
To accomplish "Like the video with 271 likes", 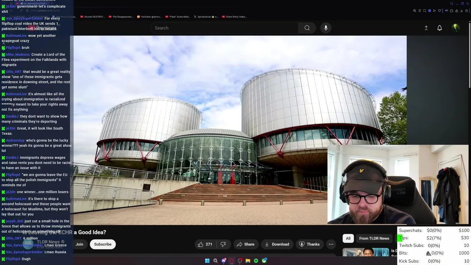I will [205, 244].
